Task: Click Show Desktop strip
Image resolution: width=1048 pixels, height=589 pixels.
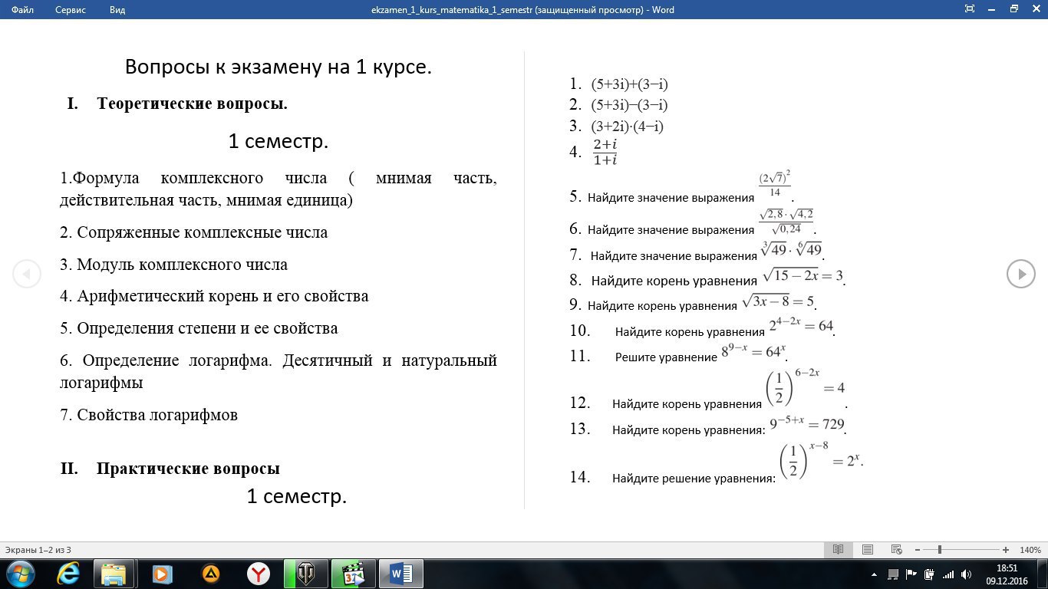Action: pos(1043,574)
